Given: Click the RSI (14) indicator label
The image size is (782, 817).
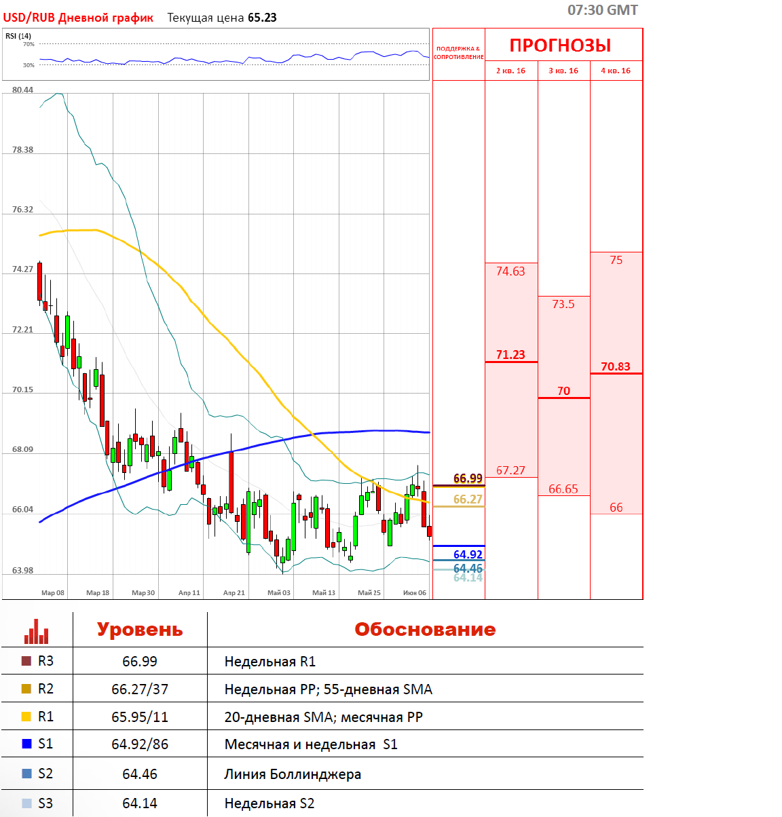Looking at the screenshot, I should tap(18, 36).
